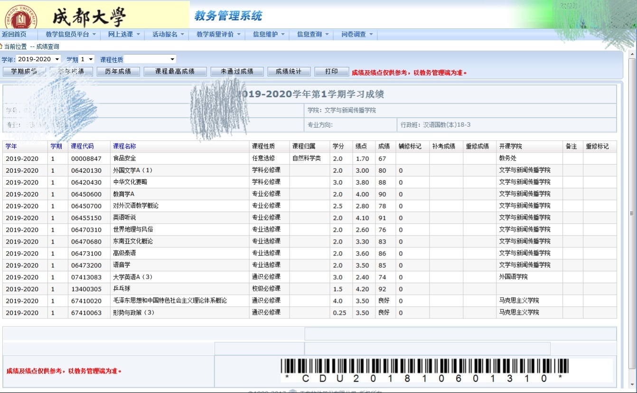This screenshot has height=393, width=637.
Task: Select the 形势与政策（3） course name
Action: (x=134, y=313)
